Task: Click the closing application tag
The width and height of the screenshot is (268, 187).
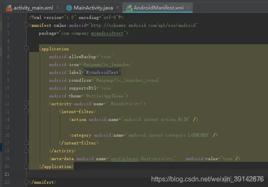Action: [x=56, y=166]
